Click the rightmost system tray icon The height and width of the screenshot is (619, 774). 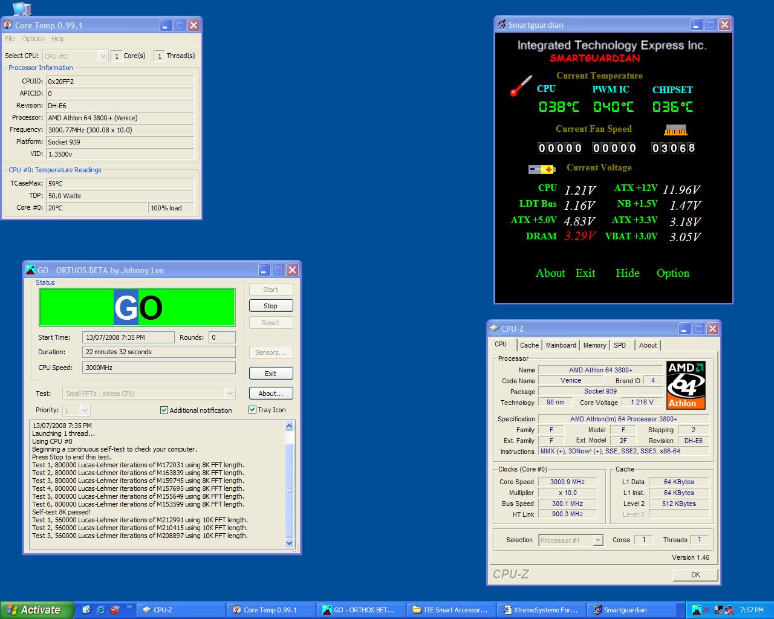pos(729,610)
